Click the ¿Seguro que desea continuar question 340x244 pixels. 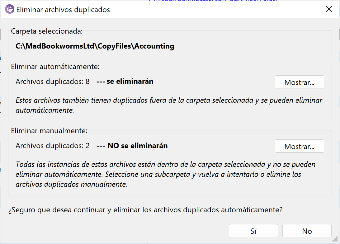pyautogui.click(x=145, y=210)
